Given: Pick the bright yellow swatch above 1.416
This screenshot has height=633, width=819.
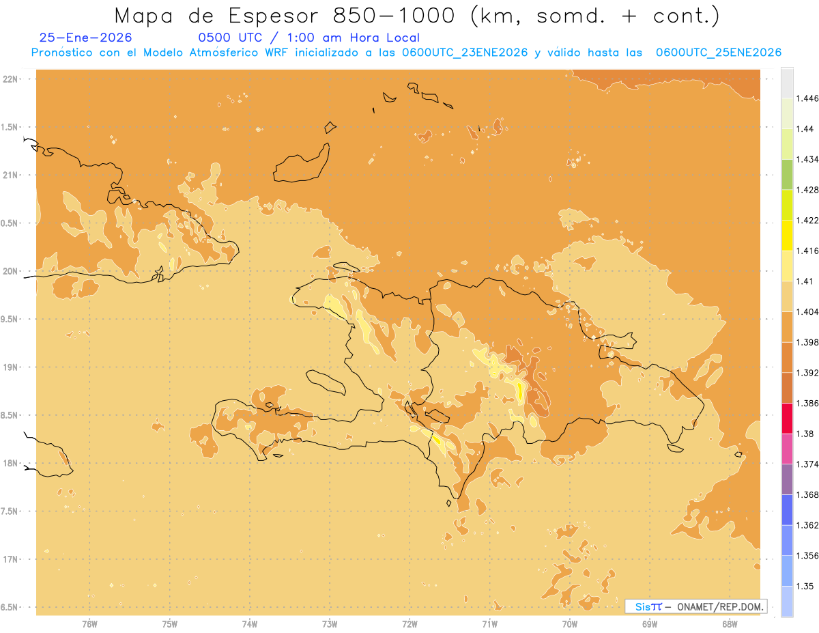Looking at the screenshot, I should coord(787,236).
